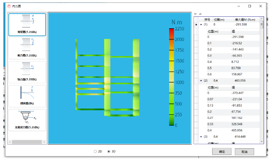Select position 0.33 cell in group (2)
This screenshot has width=271, height=159.
pyautogui.click(x=210, y=124)
